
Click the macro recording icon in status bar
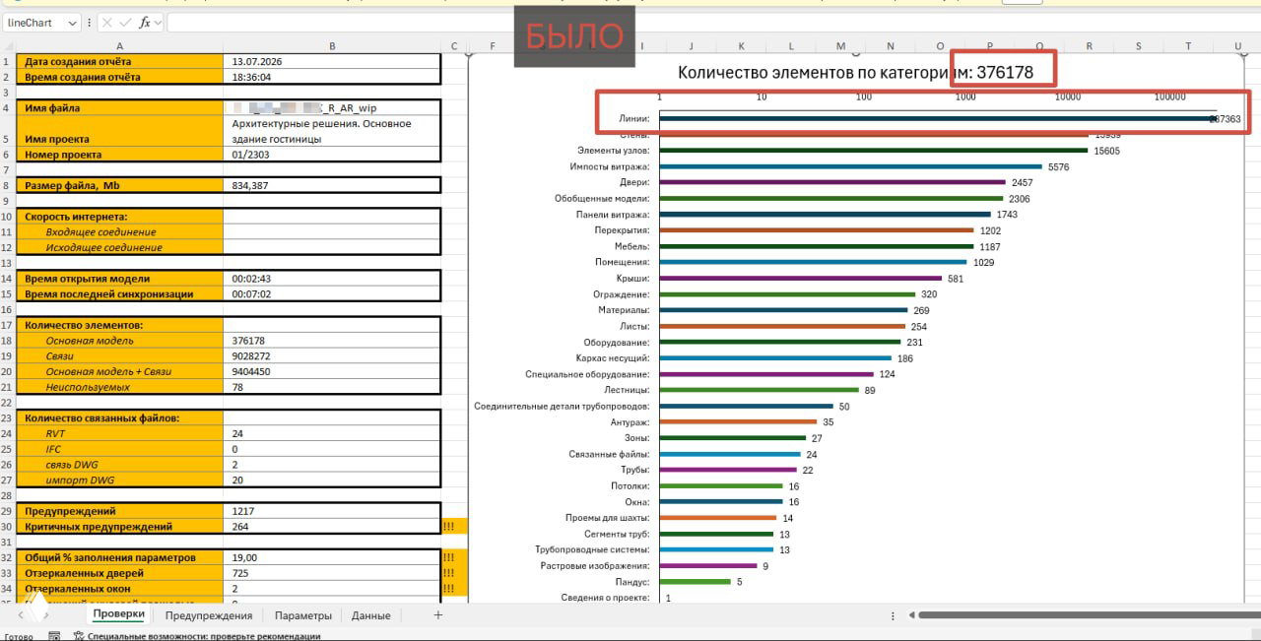click(x=54, y=636)
